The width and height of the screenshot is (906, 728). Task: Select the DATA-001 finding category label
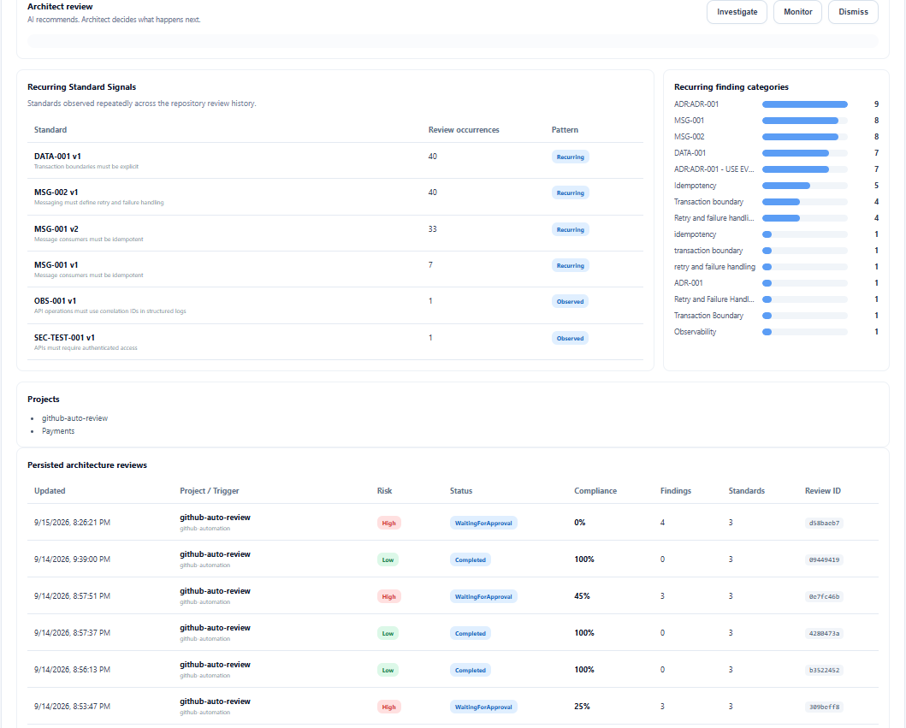(x=690, y=153)
